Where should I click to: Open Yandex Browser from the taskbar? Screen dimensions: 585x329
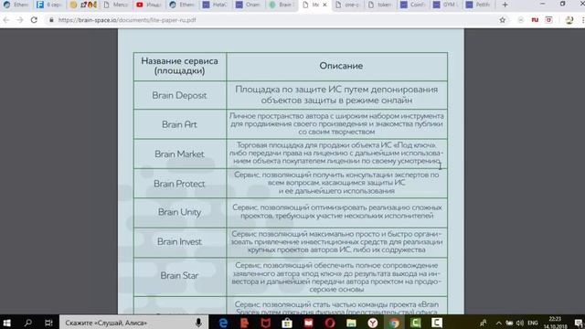372,323
